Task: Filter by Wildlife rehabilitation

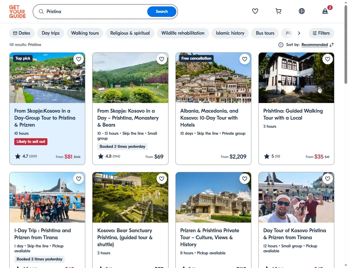Action: pyautogui.click(x=183, y=33)
